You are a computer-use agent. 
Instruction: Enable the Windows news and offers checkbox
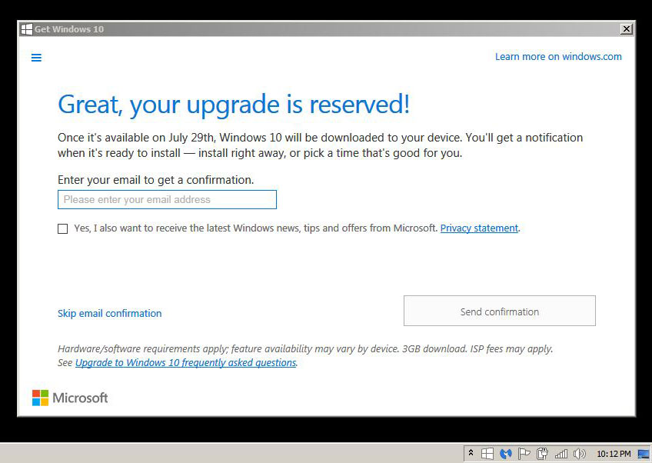coord(63,228)
